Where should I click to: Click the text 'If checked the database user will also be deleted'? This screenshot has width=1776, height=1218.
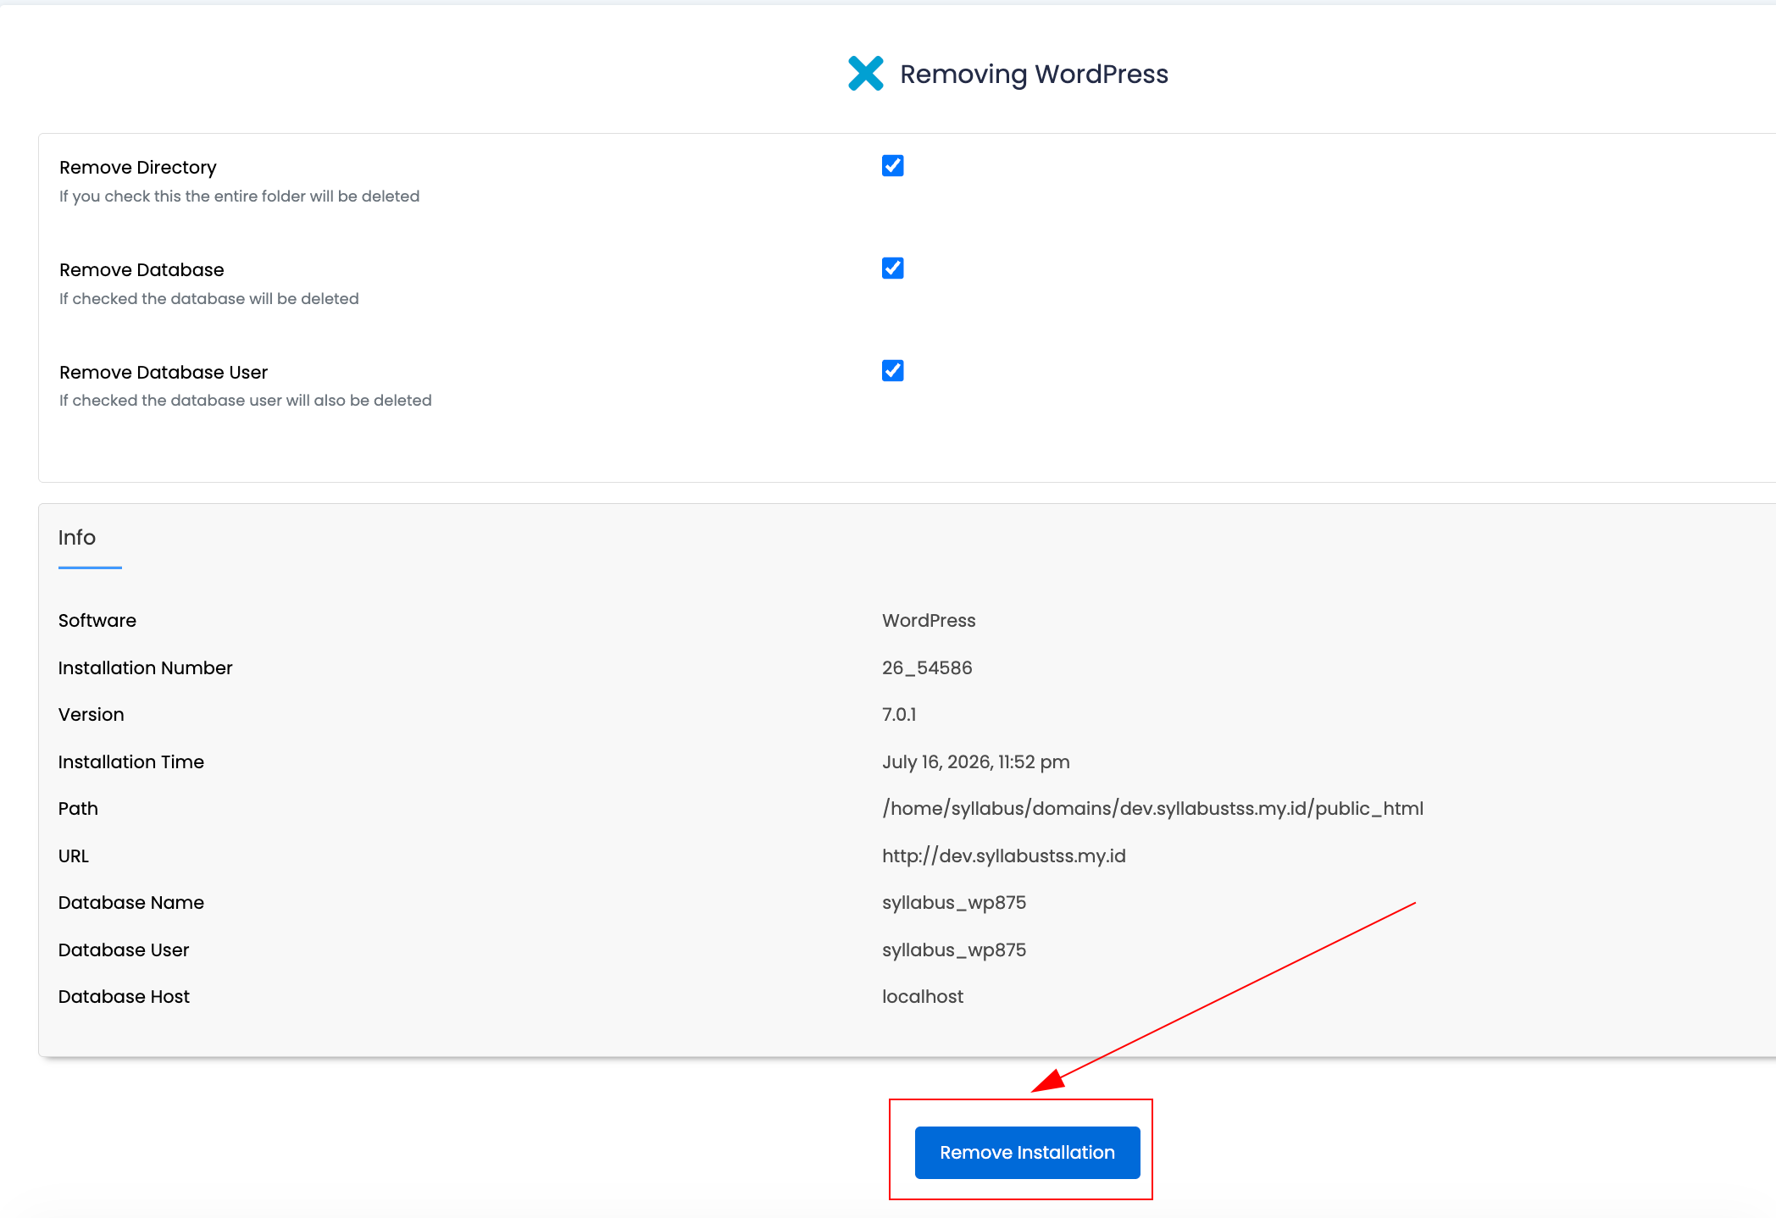pyautogui.click(x=246, y=401)
